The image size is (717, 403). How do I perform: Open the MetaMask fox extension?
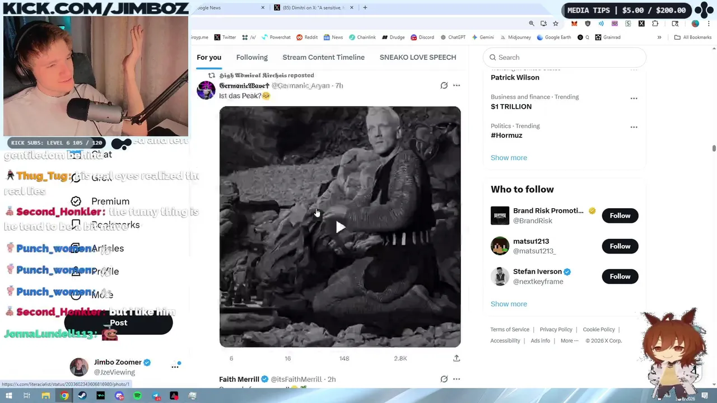(574, 24)
